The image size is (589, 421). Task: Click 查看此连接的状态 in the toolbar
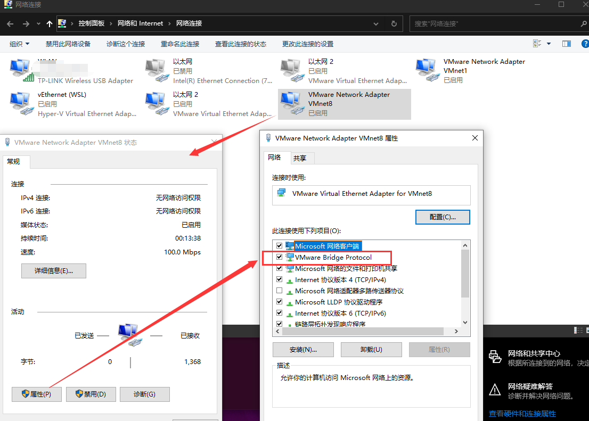coord(240,44)
